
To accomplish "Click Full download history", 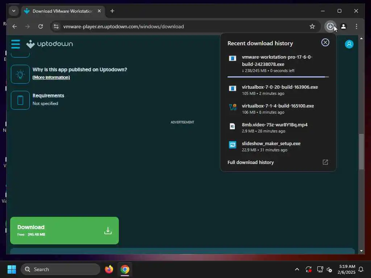I will click(251, 163).
